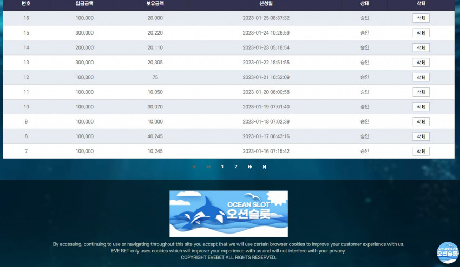This screenshot has height=267, width=460.
Task: Delete deposit record number 16
Action: tap(421, 18)
